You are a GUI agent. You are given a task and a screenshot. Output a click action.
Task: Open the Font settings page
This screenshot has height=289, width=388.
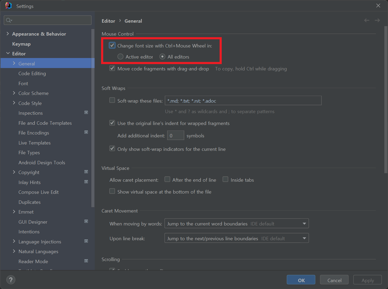click(23, 84)
